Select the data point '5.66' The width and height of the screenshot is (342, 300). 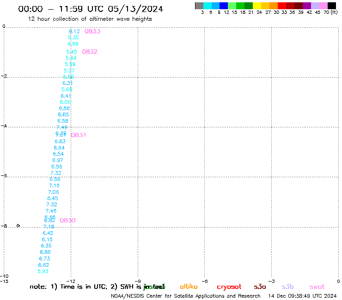coord(67,90)
